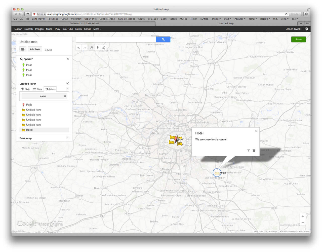This screenshot has height=252, width=322.
Task: Toggle the Untitled layer visibility checkbox
Action: [68, 83]
